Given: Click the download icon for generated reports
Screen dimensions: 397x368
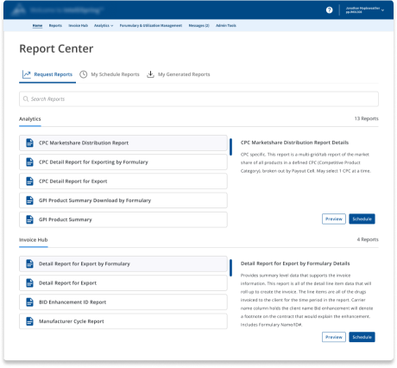Looking at the screenshot, I should (150, 74).
